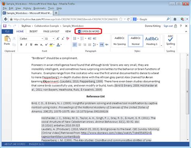Open the FILE tab
Image resolution: width=191 pixels, height=148 pixels.
click(7, 31)
